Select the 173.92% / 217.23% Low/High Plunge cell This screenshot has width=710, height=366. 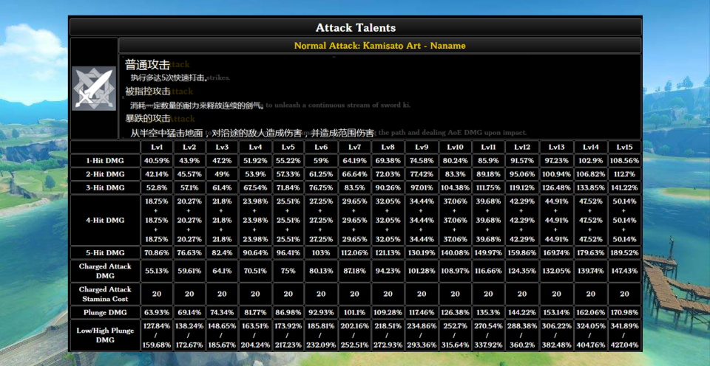pyautogui.click(x=288, y=335)
